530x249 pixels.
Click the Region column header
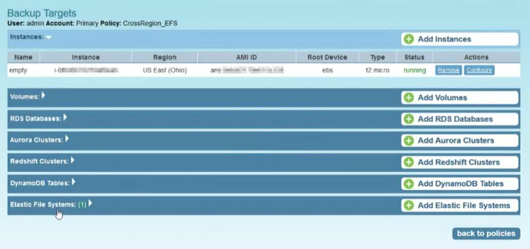tap(165, 57)
